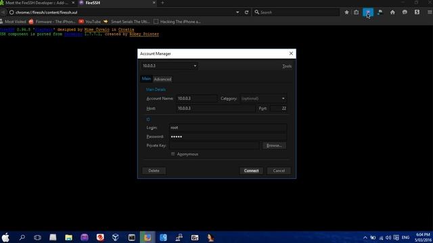The image size is (433, 243).
Task: Select the FireSSH browser tab
Action: [117, 3]
